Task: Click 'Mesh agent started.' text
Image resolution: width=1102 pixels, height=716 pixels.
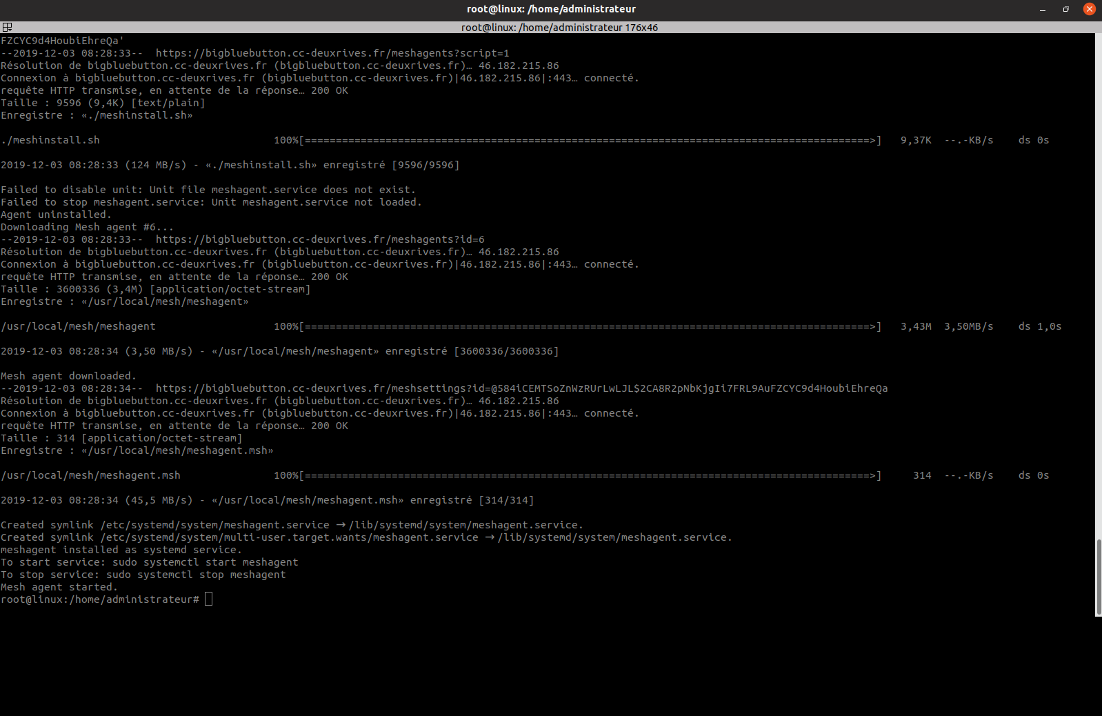Action: 59,587
